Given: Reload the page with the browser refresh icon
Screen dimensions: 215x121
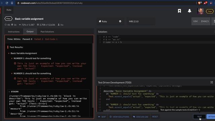Looking at the screenshot, I should pyautogui.click(x=7, y=3).
